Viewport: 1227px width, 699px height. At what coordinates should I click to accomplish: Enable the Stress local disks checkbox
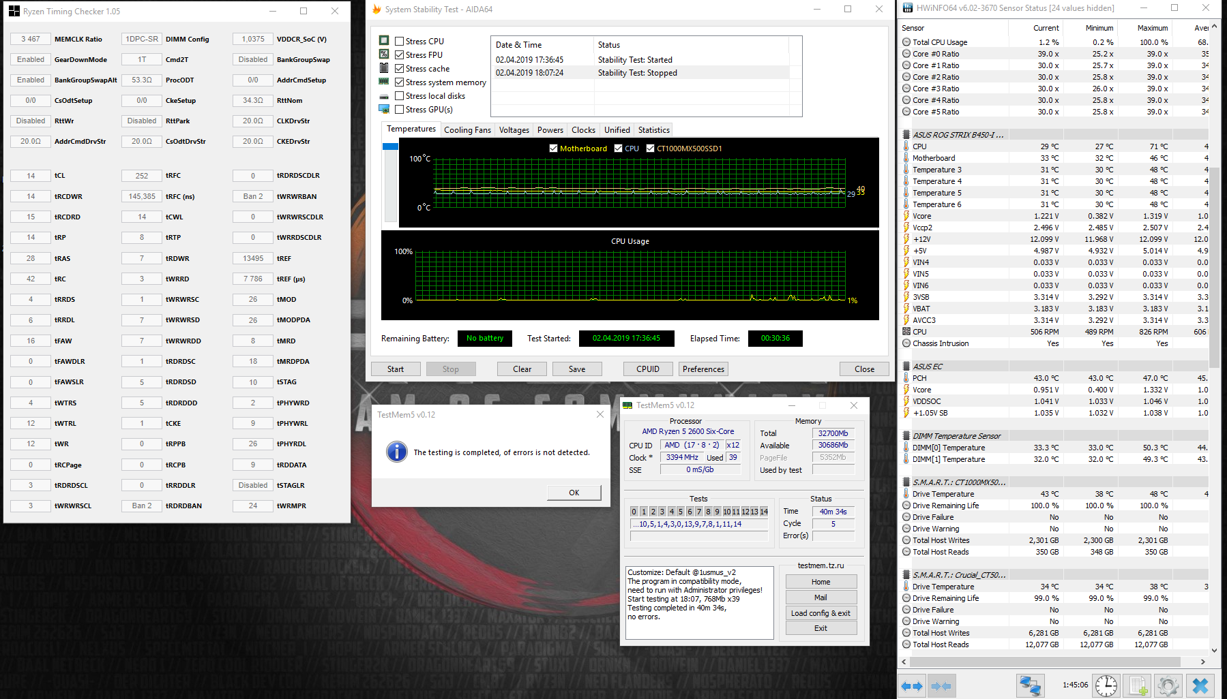click(400, 96)
